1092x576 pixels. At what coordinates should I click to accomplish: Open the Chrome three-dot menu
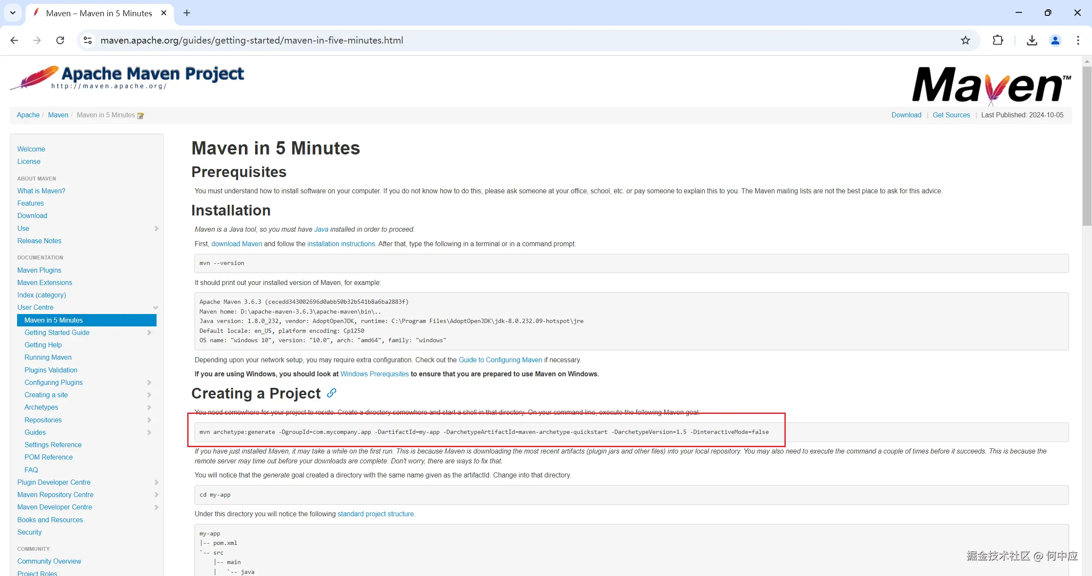[x=1078, y=40]
